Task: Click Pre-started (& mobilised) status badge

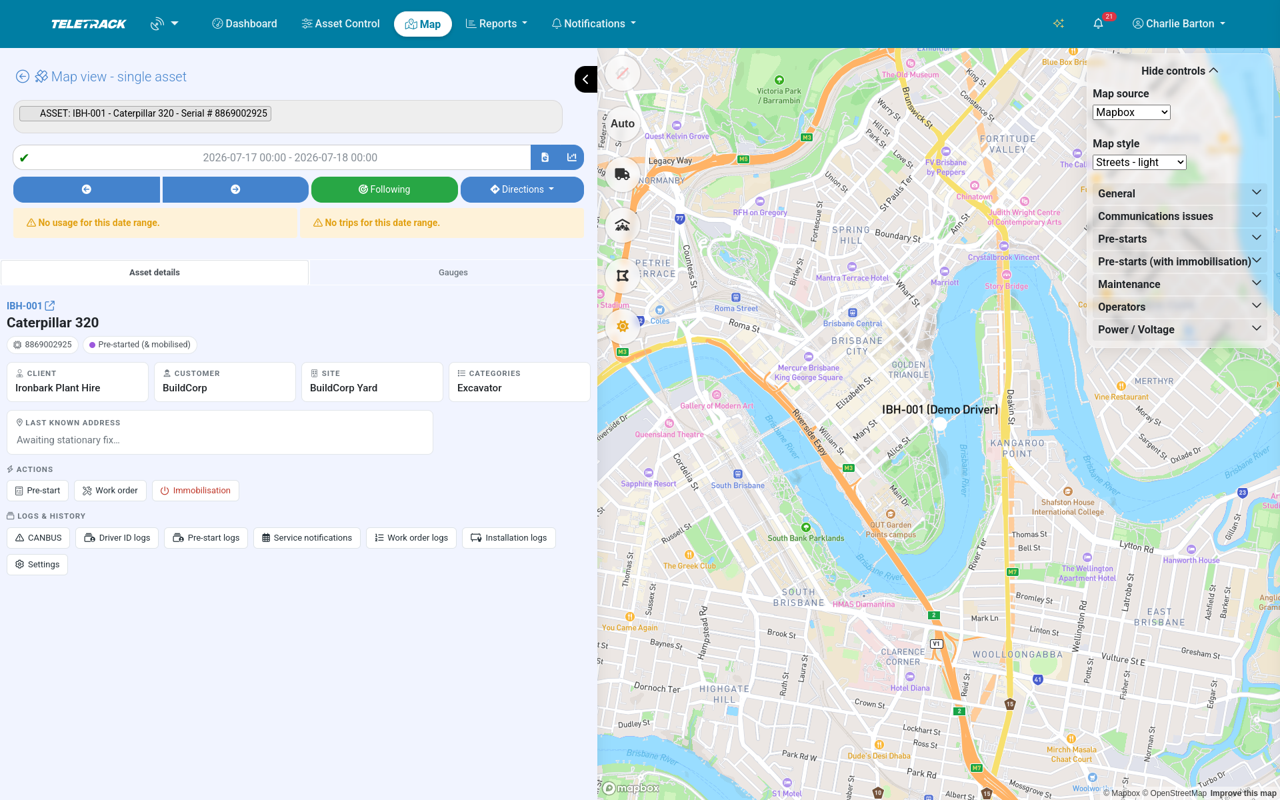Action: [140, 345]
